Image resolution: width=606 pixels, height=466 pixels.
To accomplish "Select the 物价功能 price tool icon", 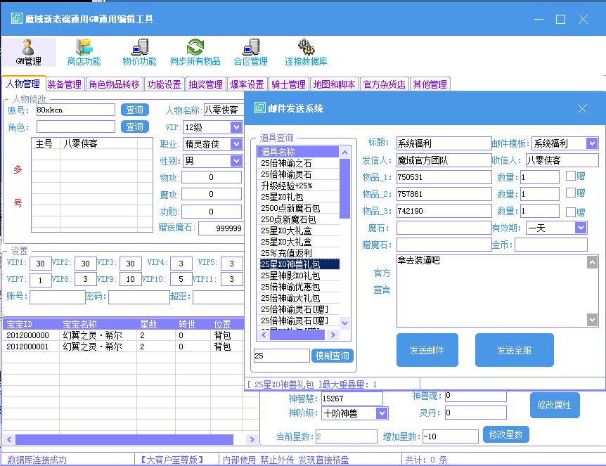I will point(139,52).
